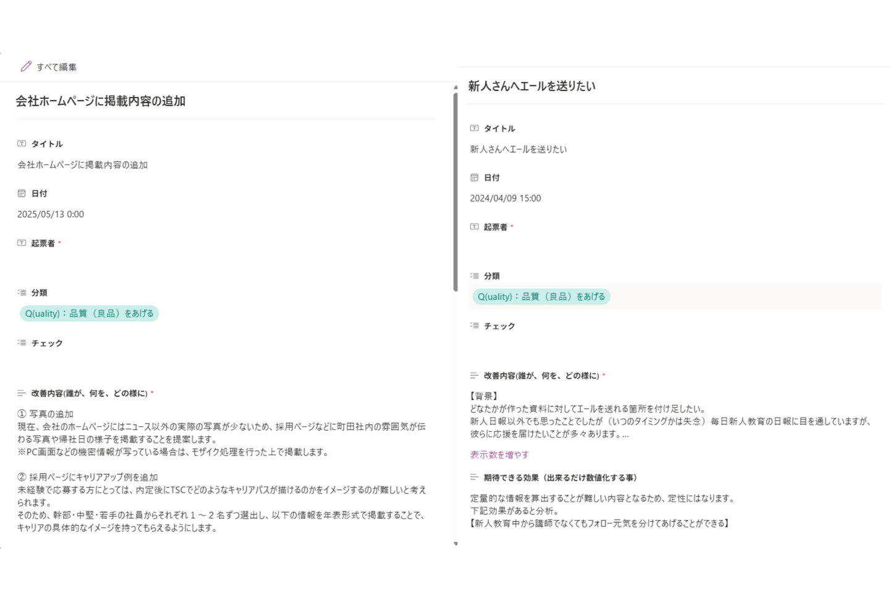Click the text ② 採用ページにキャリアアップ例を追加
890x593 pixels.
(87, 477)
